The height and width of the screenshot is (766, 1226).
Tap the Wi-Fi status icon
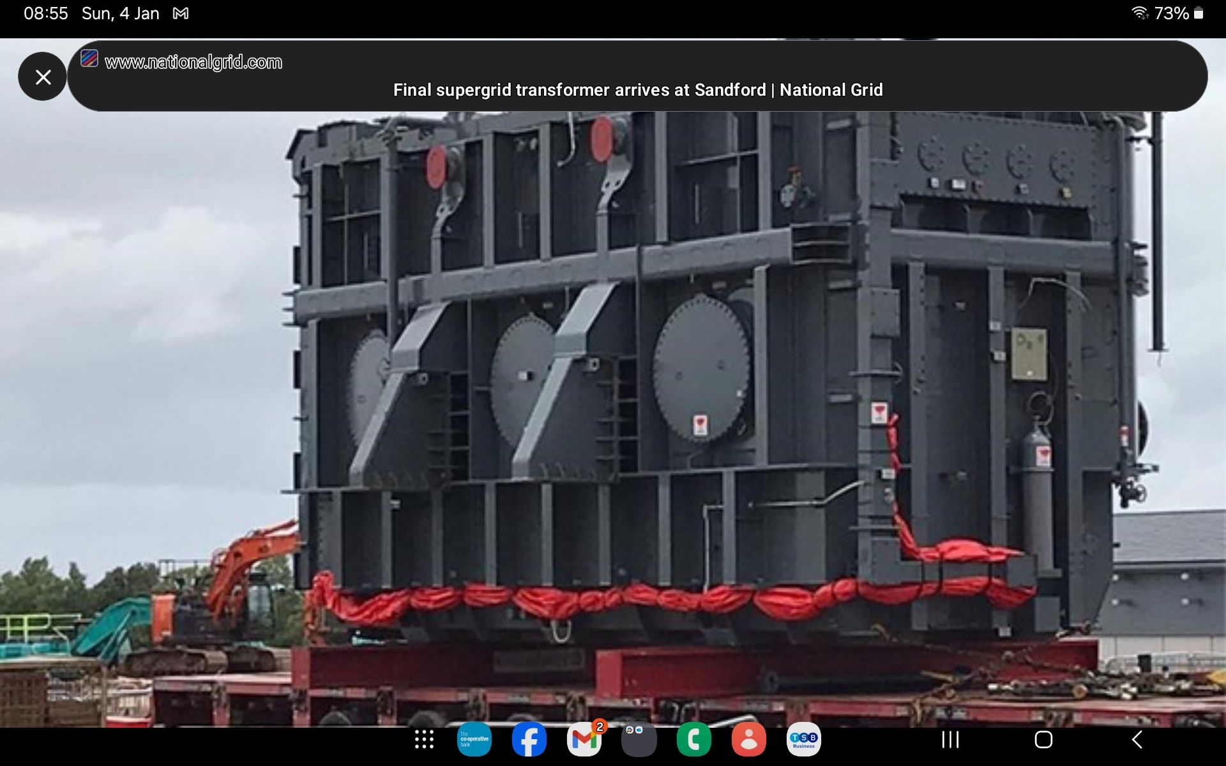point(1140,13)
